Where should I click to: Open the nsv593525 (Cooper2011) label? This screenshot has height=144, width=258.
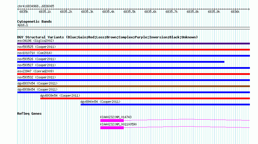pyautogui.click(x=37, y=47)
